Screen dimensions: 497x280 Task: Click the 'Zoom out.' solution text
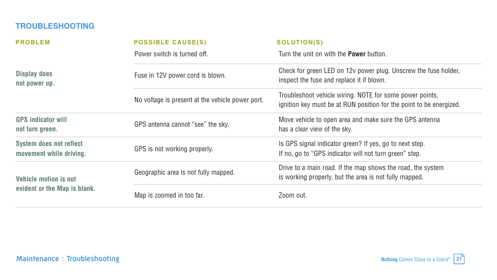pos(293,196)
